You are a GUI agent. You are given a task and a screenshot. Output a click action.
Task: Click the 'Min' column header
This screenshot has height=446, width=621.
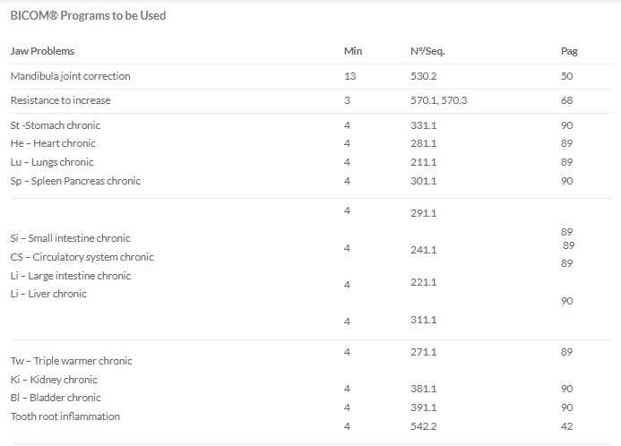(353, 51)
